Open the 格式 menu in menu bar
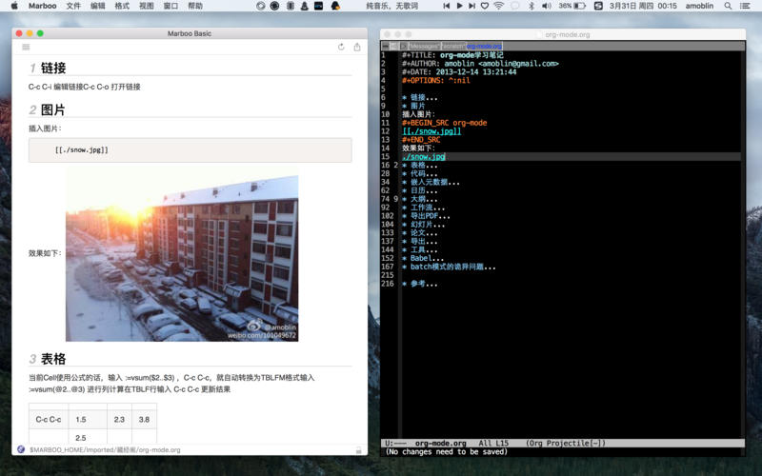Image resolution: width=762 pixels, height=476 pixels. pos(122,6)
